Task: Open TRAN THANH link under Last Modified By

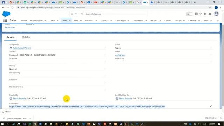Action: point(125,98)
